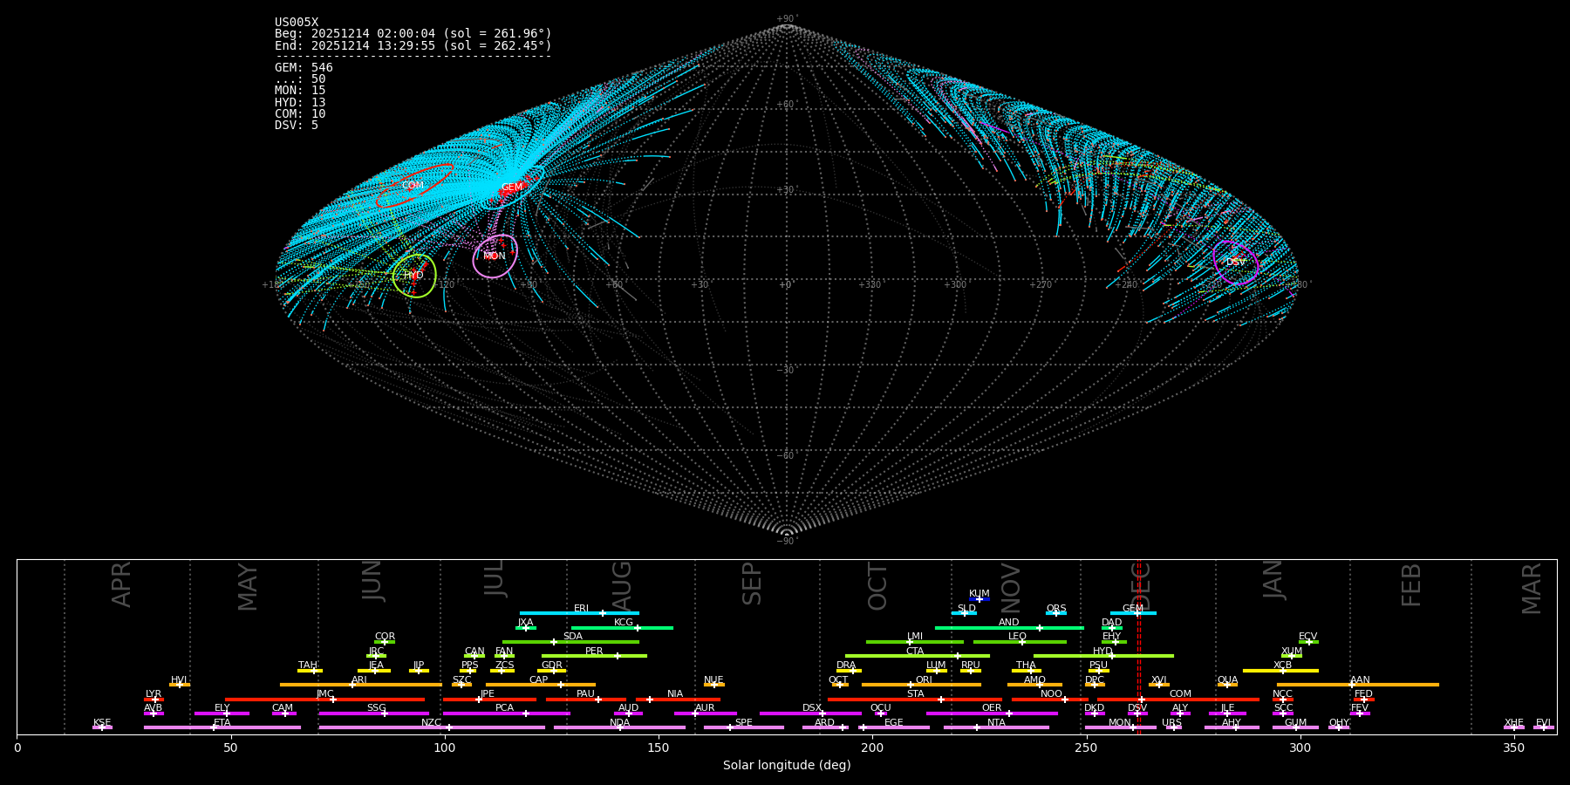1570x785 pixels.
Task: Select the End: 20251214 13:29:55 line
Action: [x=413, y=45]
